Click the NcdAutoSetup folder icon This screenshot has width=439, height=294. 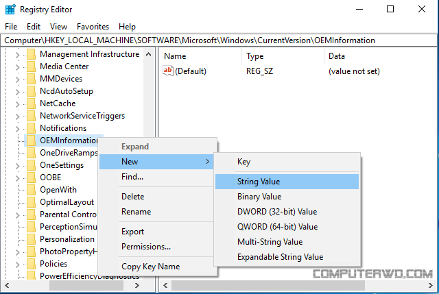click(x=31, y=91)
